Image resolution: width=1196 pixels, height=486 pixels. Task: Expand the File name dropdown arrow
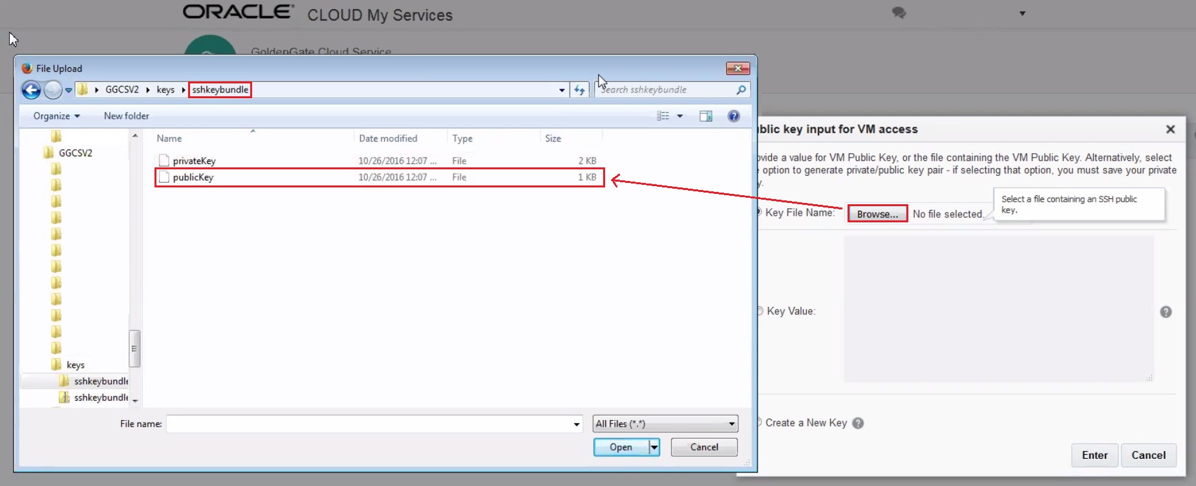(577, 424)
